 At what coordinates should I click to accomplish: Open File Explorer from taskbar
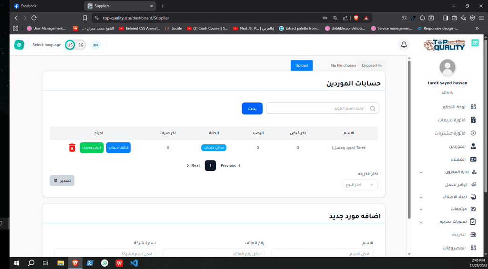click(60, 263)
